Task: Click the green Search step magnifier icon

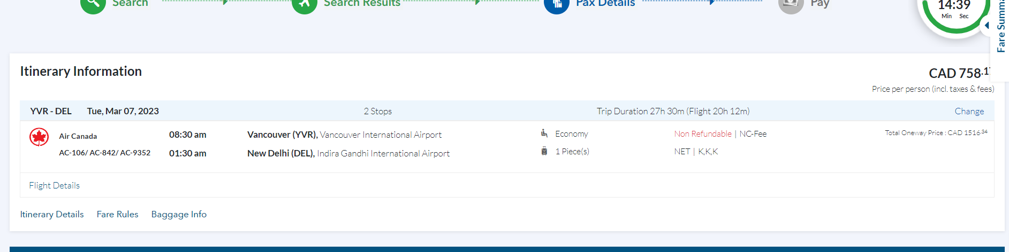Action: (93, 4)
